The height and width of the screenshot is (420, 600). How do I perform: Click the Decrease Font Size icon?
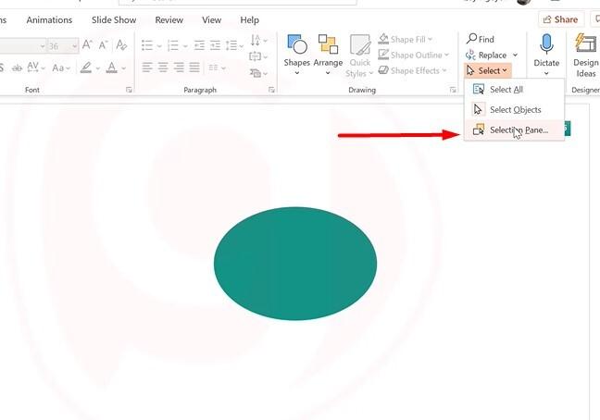104,45
